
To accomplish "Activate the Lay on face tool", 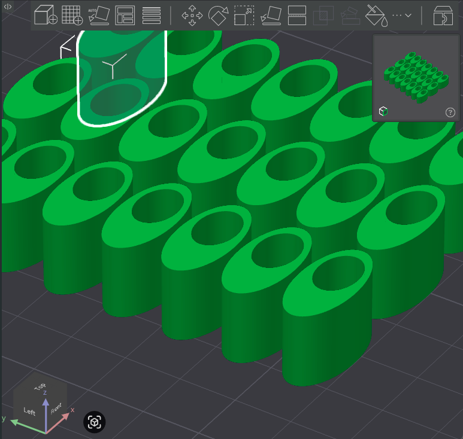I will click(271, 16).
